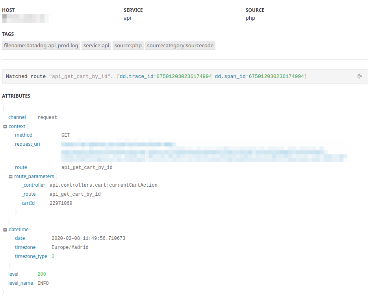Screen dimensions: 371x306
Task: Select api.controllers.cart:currentCartAction value
Action: [104, 185]
